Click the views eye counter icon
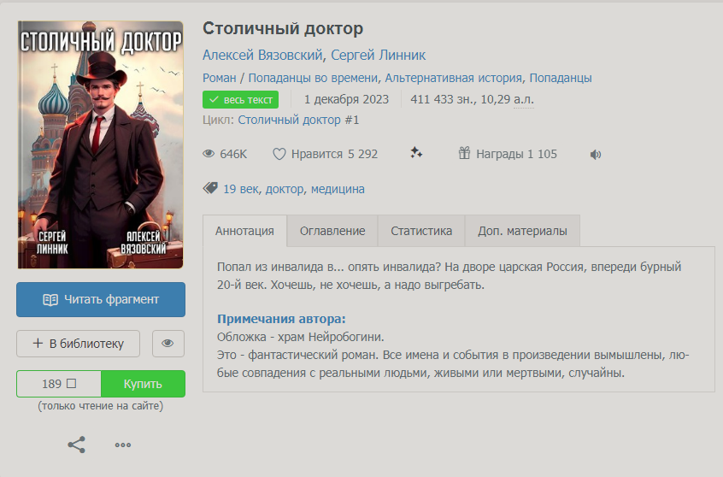 click(209, 154)
